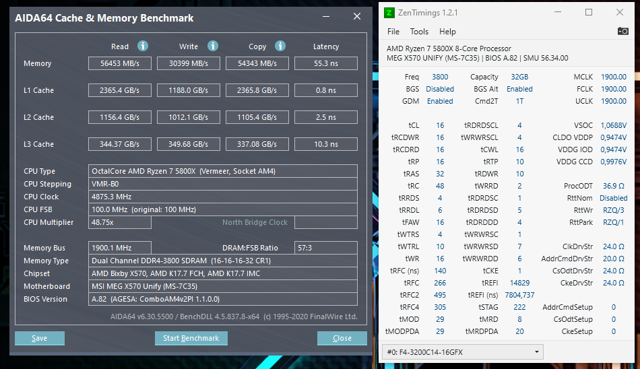Click the FCLK value 1900.00
This screenshot has height=369, width=640.
[614, 89]
